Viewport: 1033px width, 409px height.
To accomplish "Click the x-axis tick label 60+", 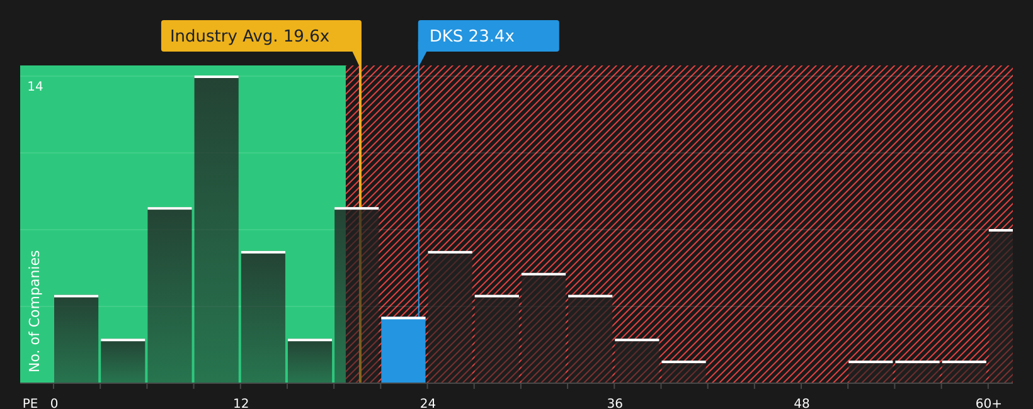I will (988, 403).
